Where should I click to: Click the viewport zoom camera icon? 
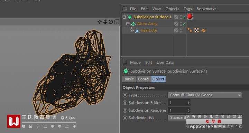coord(105,22)
